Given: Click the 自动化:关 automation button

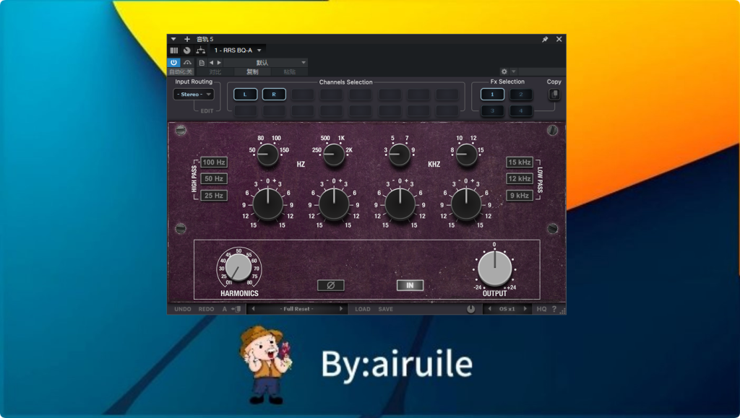Looking at the screenshot, I should point(181,71).
